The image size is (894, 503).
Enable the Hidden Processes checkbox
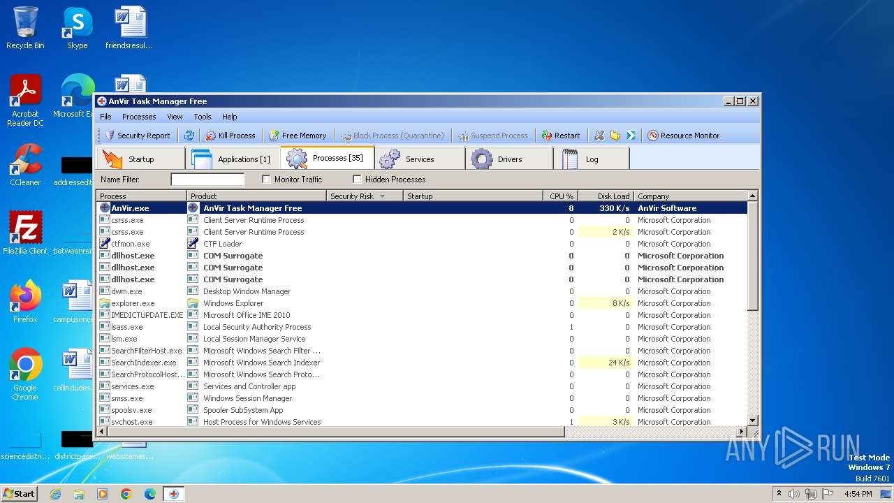point(357,180)
